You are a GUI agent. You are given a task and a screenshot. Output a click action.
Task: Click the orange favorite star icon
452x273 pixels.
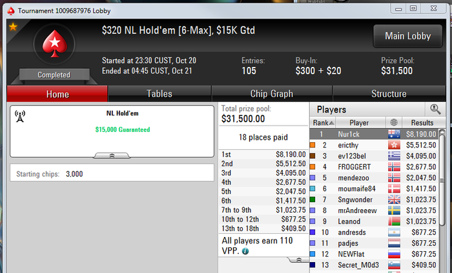tap(13, 27)
